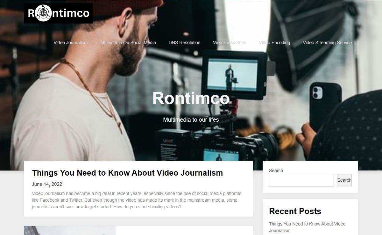Open the article titled Things You Need to Know About Video Journalism
This screenshot has width=382, height=235.
[x=127, y=173]
